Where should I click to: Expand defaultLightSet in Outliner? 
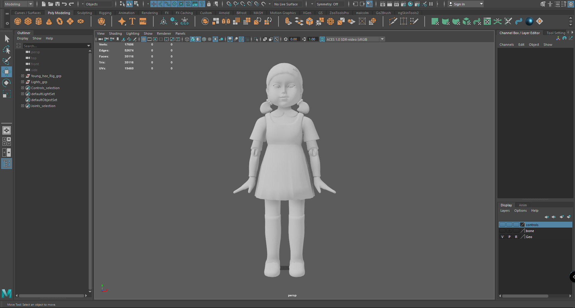[x=22, y=94]
